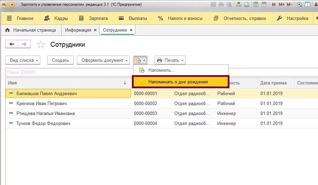Switch to the Информация tab

[78, 30]
